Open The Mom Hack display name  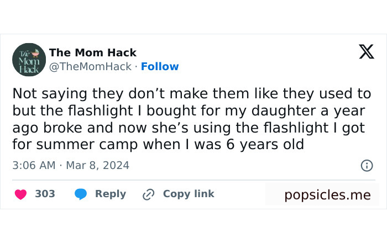point(92,53)
